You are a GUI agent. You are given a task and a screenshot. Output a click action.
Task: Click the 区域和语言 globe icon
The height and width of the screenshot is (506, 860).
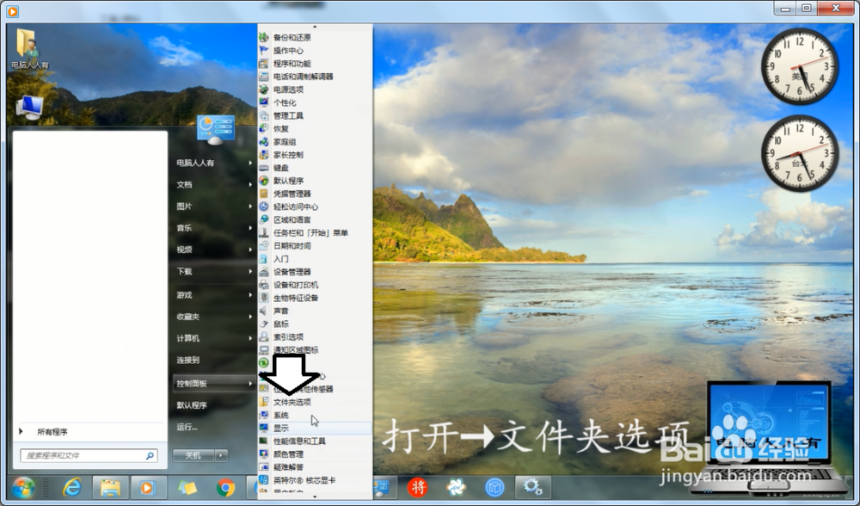point(264,219)
